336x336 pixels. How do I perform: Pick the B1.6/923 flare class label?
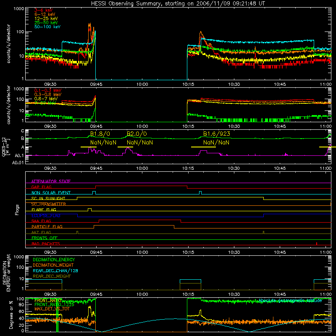(x=217, y=134)
